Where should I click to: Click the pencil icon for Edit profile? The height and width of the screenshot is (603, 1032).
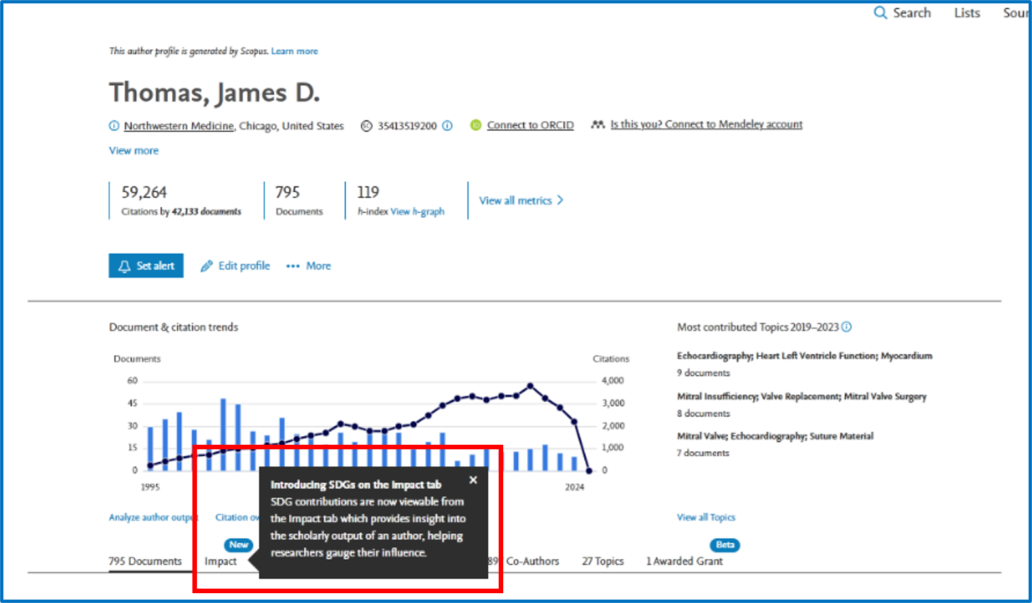coord(206,266)
